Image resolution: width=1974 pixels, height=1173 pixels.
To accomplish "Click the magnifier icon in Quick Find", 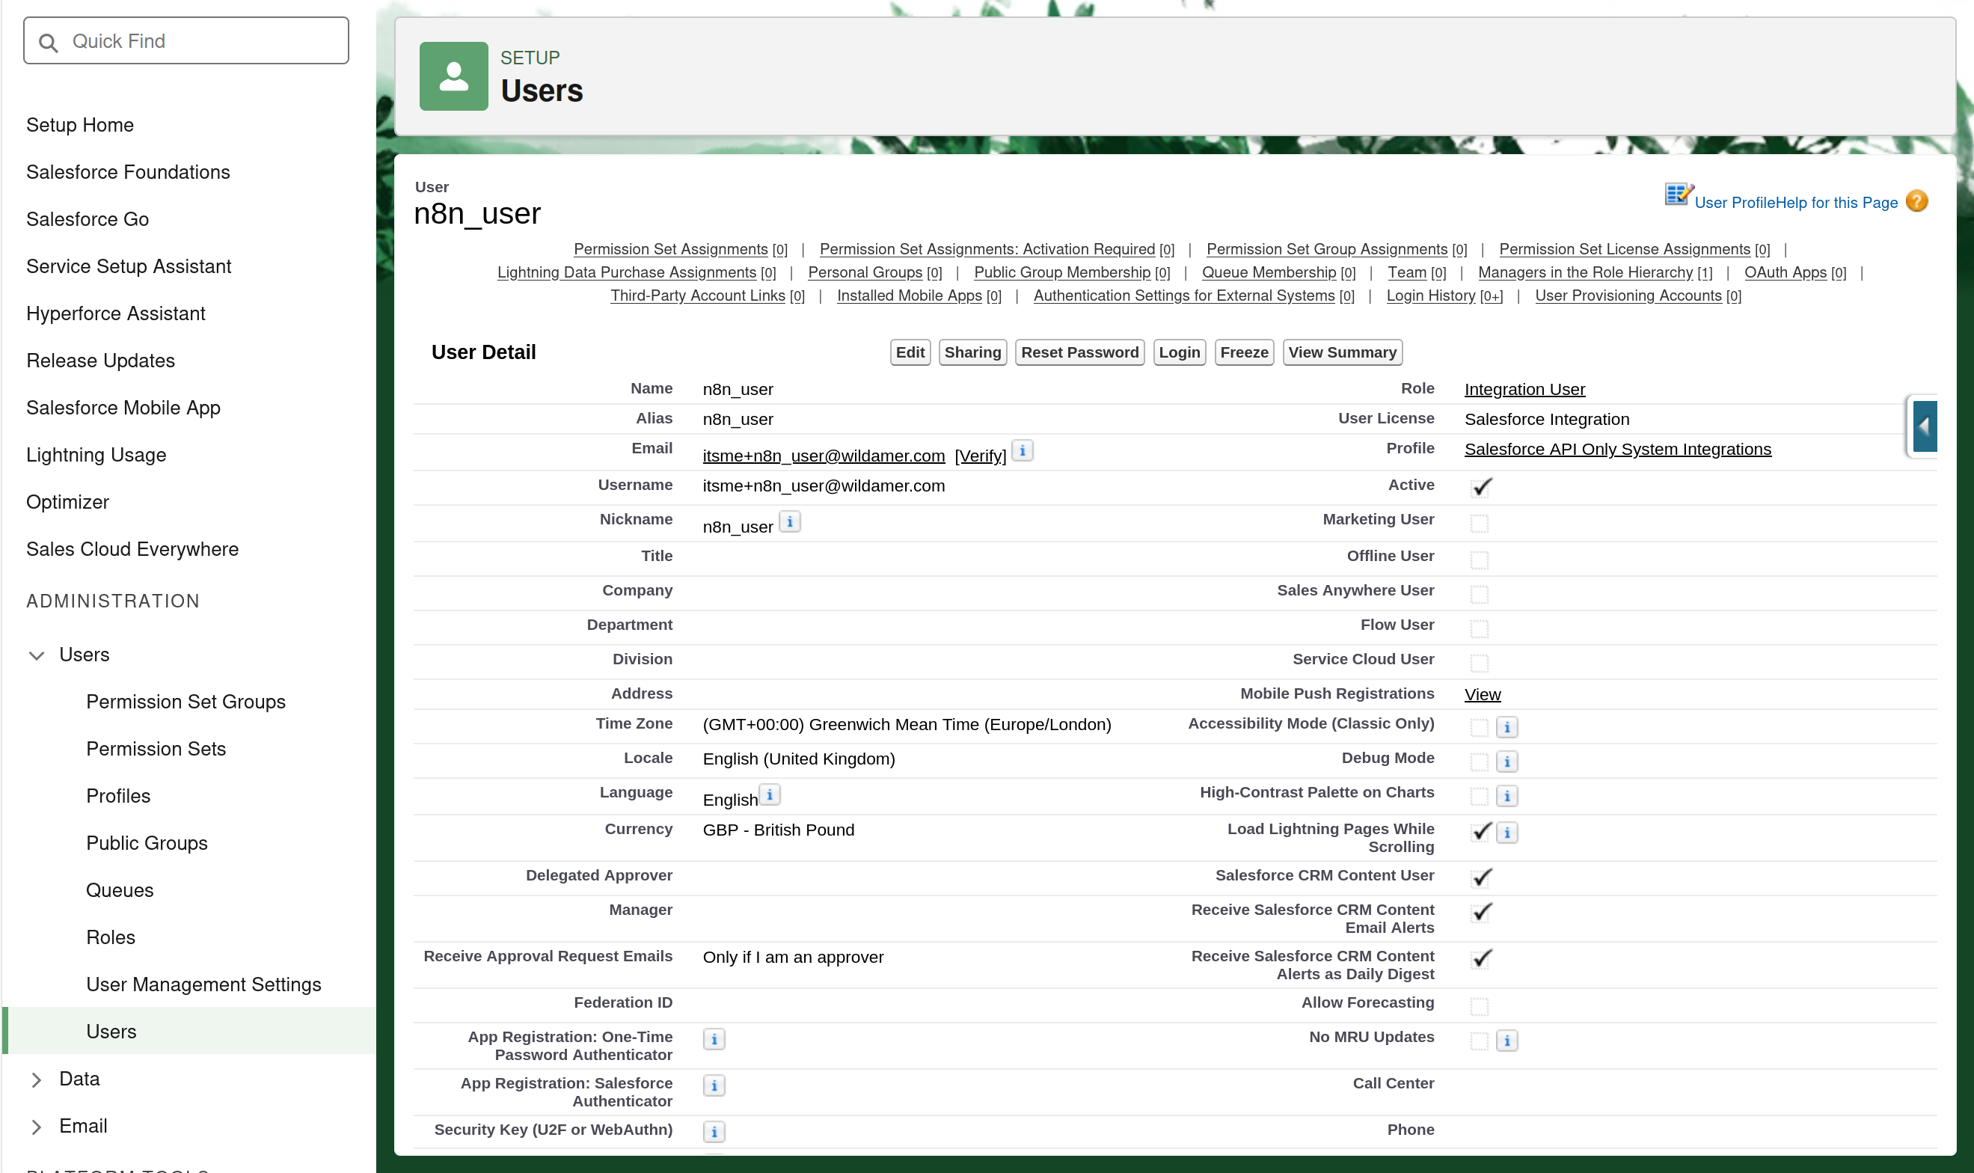I will (x=48, y=41).
